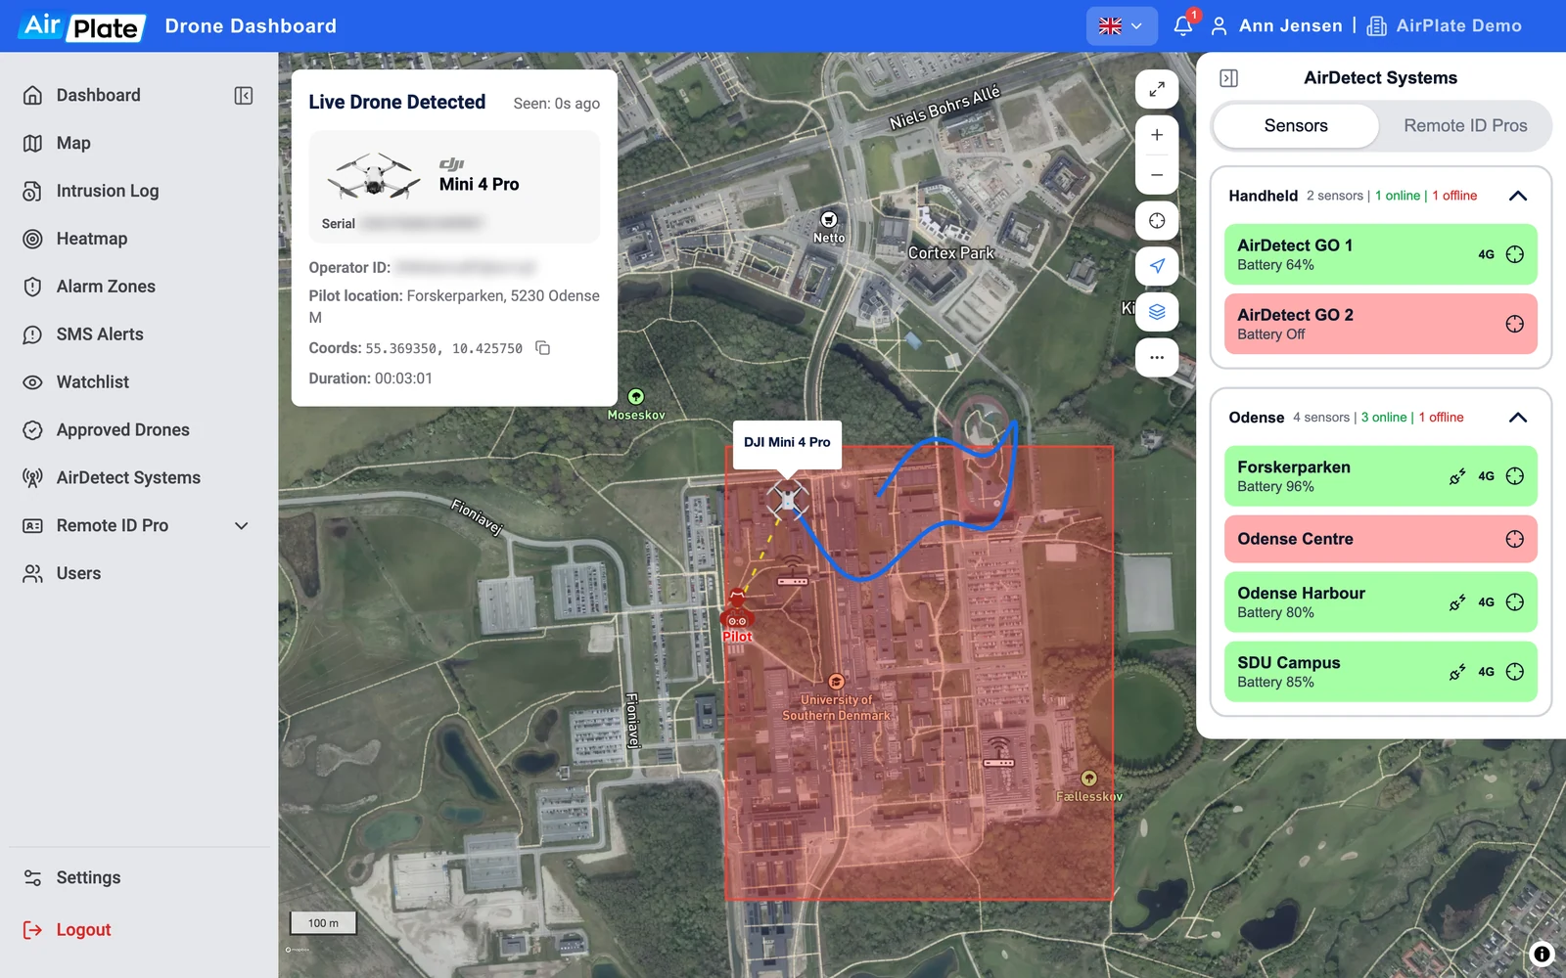Click the DJI Mini 4 Pro drone marker

[x=788, y=499]
